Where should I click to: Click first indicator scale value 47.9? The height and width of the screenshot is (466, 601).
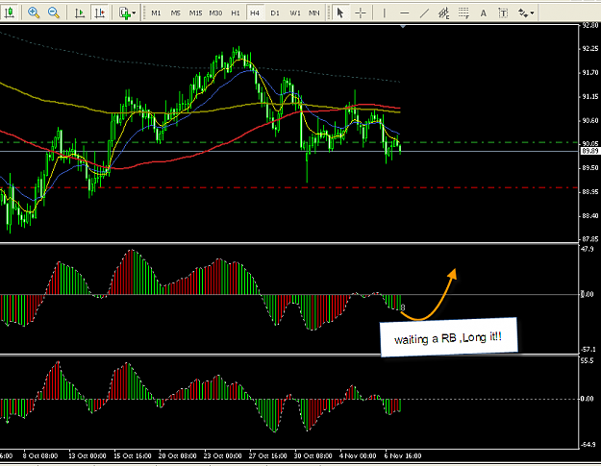pos(588,249)
